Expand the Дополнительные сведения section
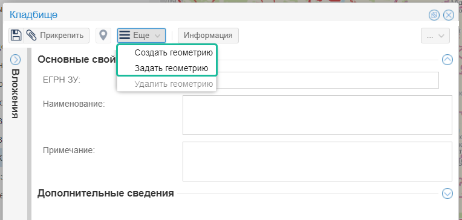The width and height of the screenshot is (462, 220). click(447, 193)
